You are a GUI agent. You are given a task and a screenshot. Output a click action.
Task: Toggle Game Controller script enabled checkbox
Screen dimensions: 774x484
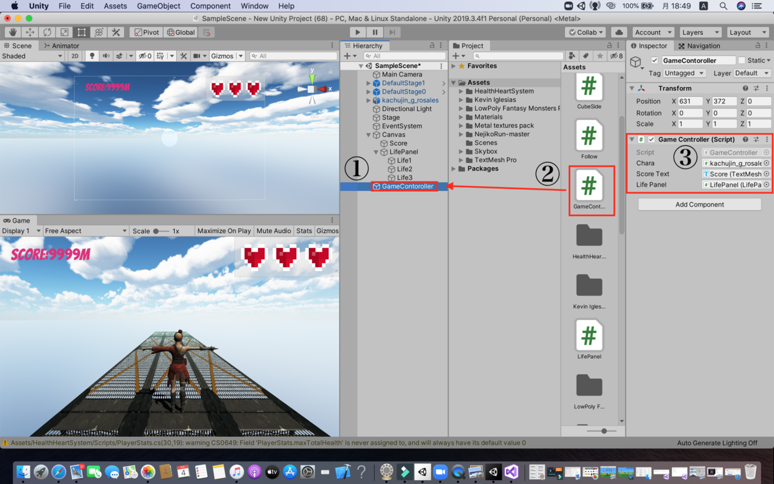(651, 139)
